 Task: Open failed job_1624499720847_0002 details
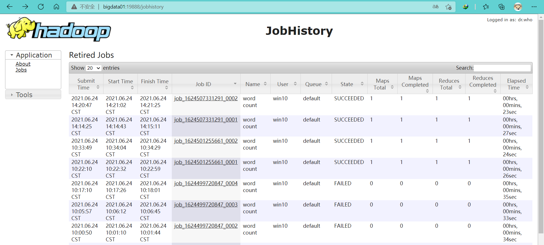pos(206,226)
